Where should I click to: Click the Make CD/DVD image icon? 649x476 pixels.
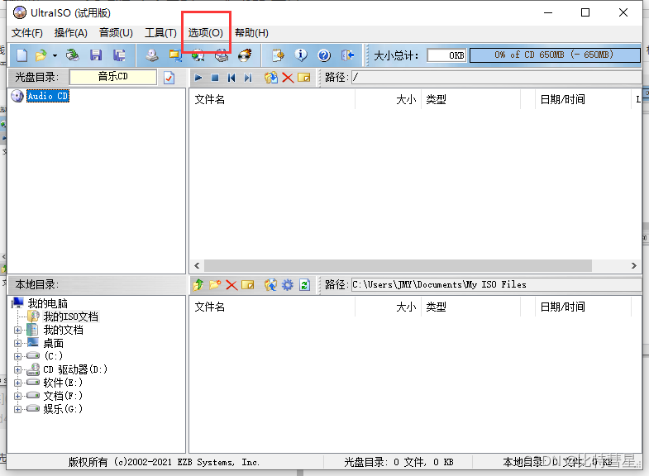152,55
